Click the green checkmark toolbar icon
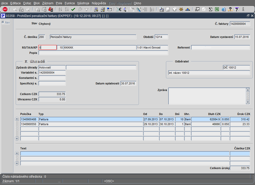255x185 pixels. 73,9
